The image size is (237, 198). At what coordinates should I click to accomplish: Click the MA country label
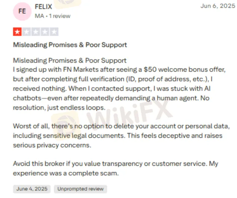coord(40,16)
